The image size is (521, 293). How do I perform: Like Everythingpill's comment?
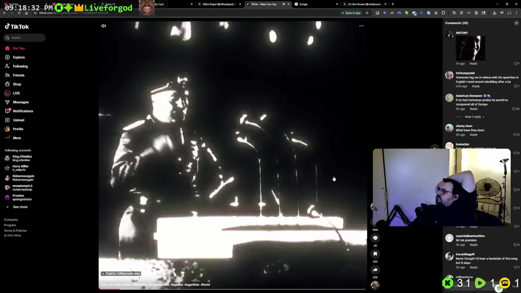point(516,267)
